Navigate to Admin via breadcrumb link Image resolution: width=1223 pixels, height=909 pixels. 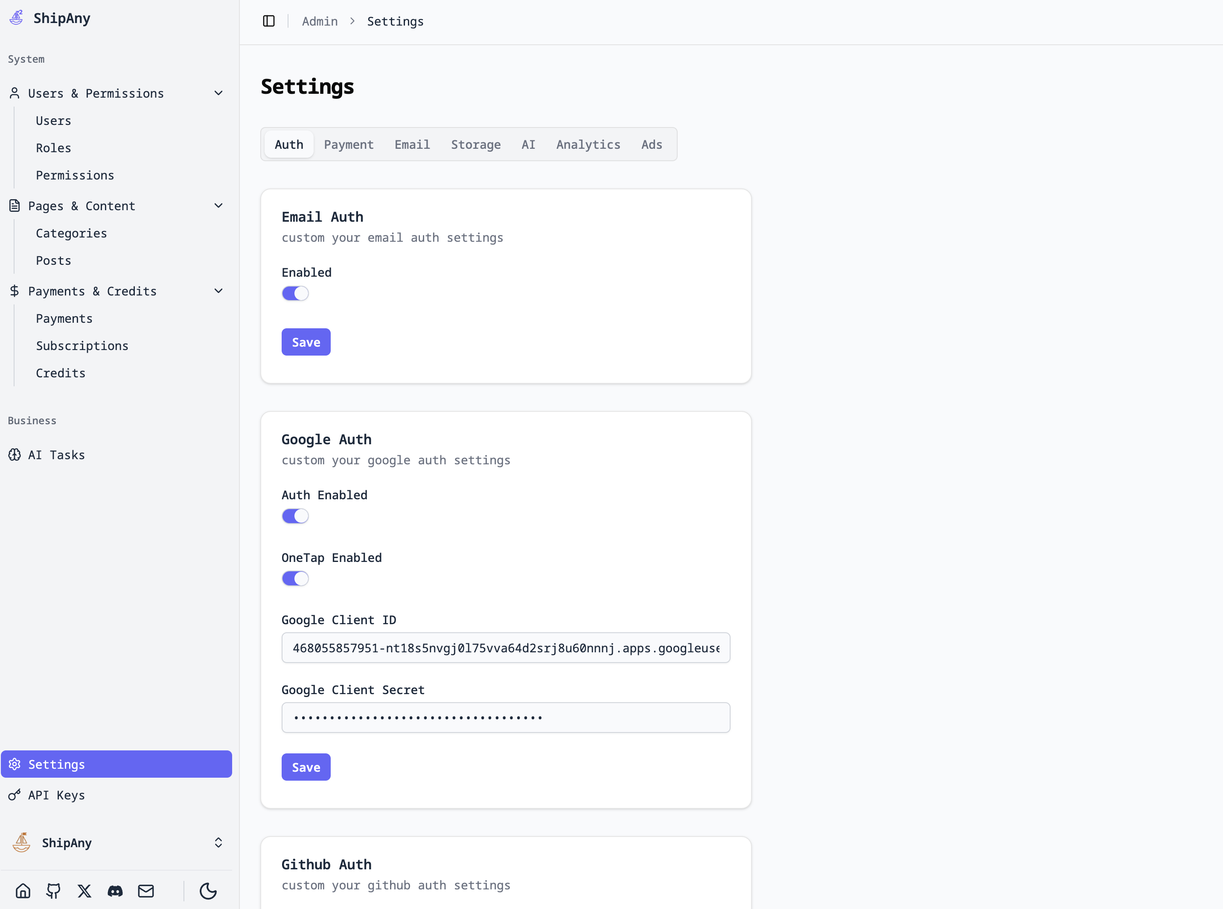pyautogui.click(x=320, y=21)
